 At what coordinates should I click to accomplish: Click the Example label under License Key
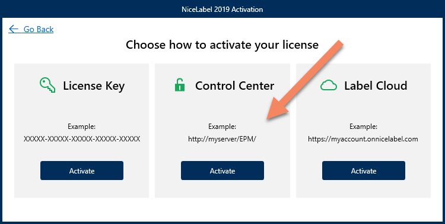pos(82,127)
